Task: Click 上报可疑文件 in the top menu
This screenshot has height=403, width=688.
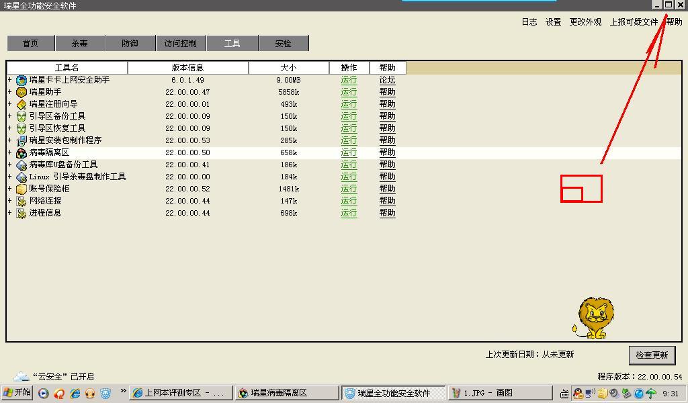Action: click(x=634, y=22)
